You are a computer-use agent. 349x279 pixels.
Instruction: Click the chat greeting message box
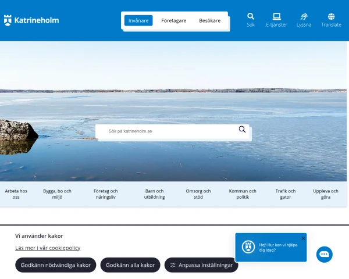point(271,248)
